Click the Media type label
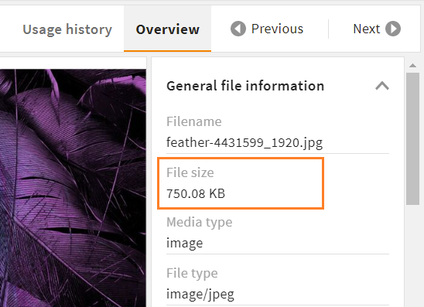This screenshot has height=307, width=424. [x=200, y=223]
